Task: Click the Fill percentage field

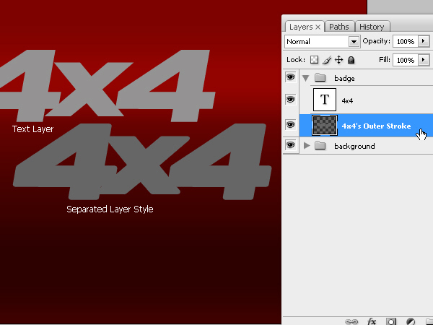Action: point(405,60)
